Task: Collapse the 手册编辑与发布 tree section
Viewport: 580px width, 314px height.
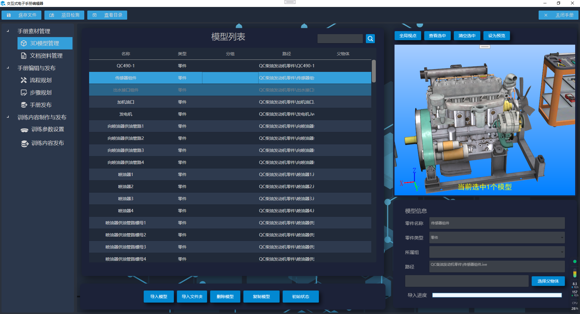Action: [8, 68]
